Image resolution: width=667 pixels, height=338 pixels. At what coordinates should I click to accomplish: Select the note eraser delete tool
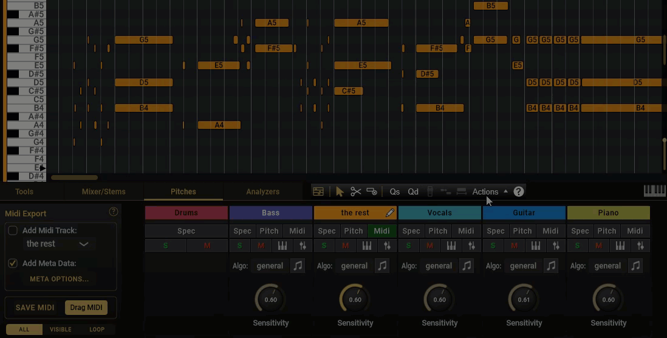[x=372, y=191]
